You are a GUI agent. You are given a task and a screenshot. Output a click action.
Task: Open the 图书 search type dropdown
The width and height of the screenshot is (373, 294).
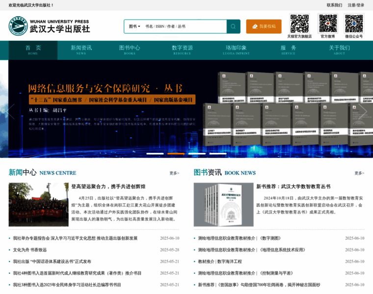134,26
